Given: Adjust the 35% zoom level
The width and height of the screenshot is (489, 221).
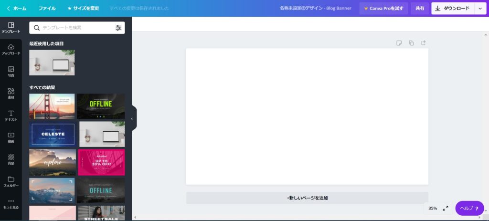Looking at the screenshot, I should pyautogui.click(x=433, y=208).
